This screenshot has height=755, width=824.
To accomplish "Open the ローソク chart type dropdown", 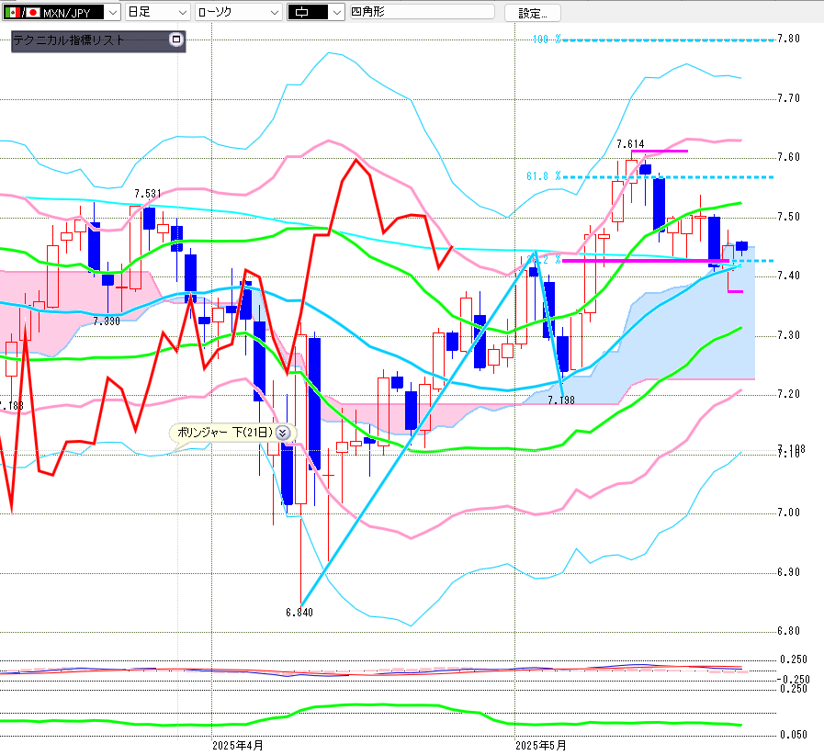I will pyautogui.click(x=239, y=12).
